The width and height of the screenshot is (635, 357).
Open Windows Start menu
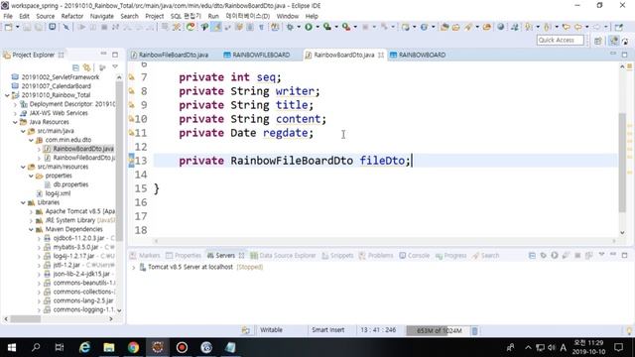[12, 347]
